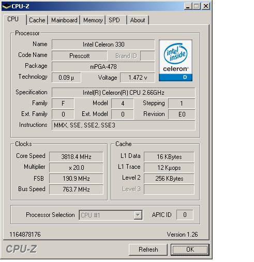The image size is (254, 262).
Task: Click the OK button
Action: (x=190, y=250)
